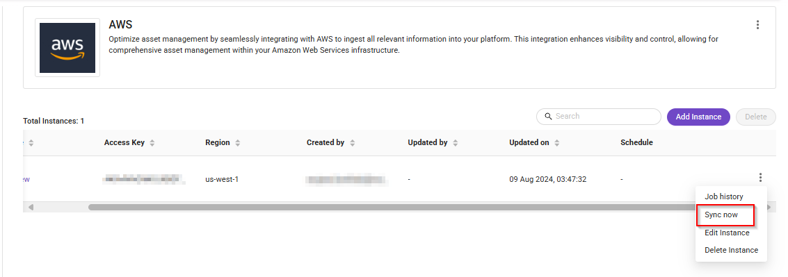This screenshot has width=788, height=277.
Task: Click the AWS logo thumbnail
Action: click(67, 48)
